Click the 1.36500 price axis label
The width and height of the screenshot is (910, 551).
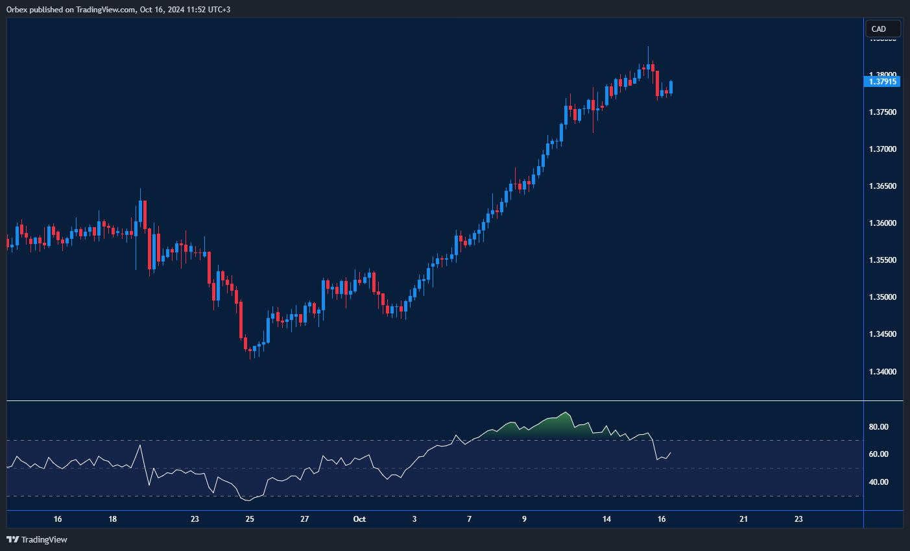[x=882, y=186]
